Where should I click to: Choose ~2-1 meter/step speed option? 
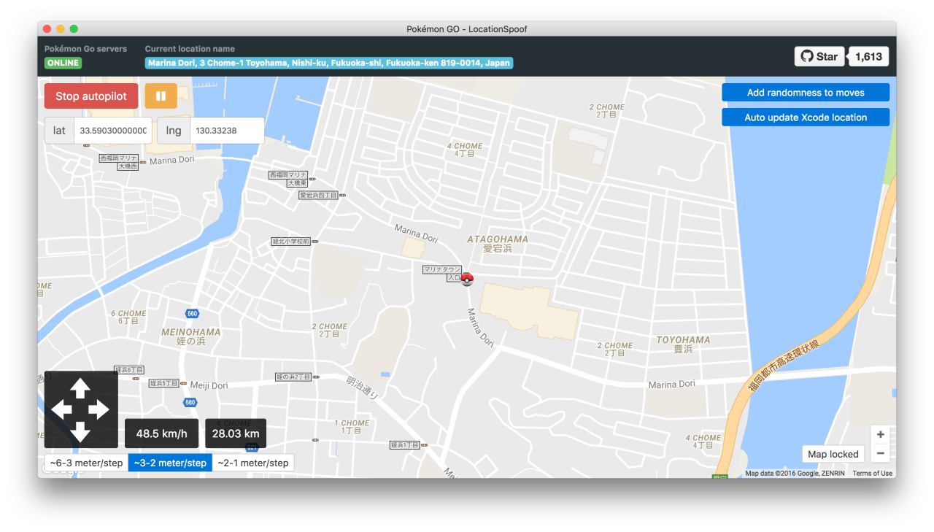253,463
